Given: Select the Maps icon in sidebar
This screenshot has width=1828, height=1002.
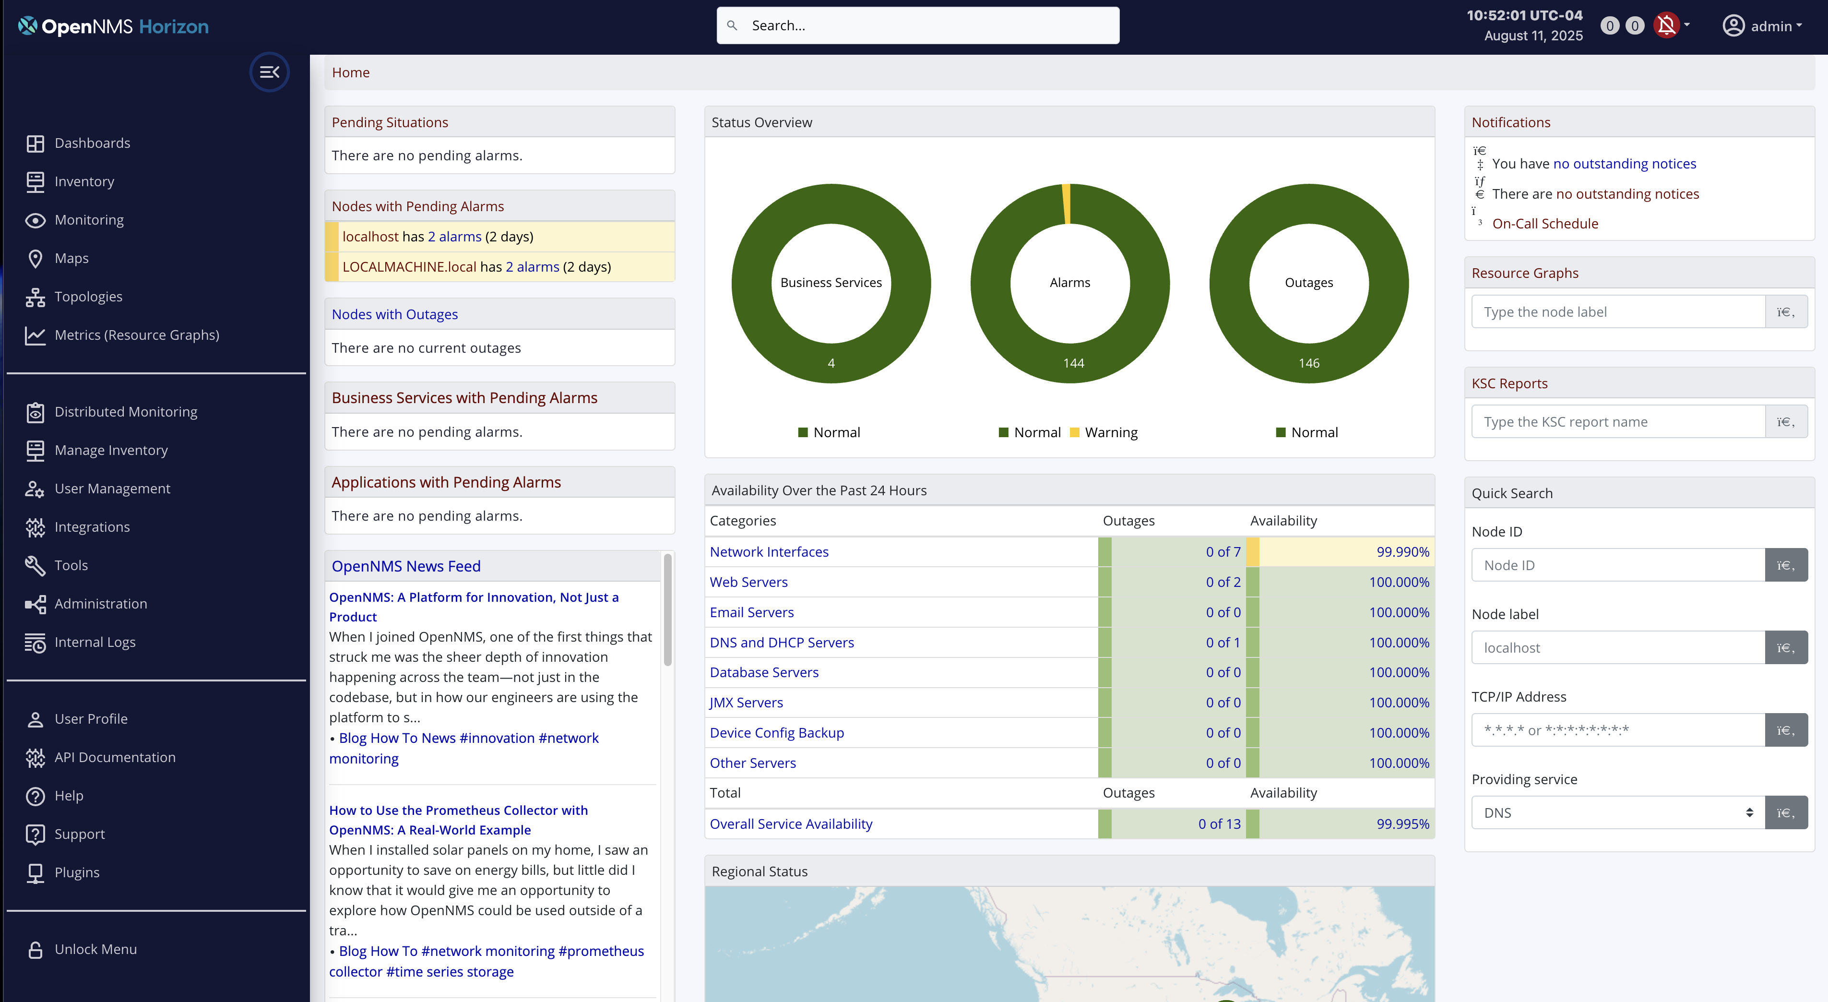Looking at the screenshot, I should (x=36, y=258).
